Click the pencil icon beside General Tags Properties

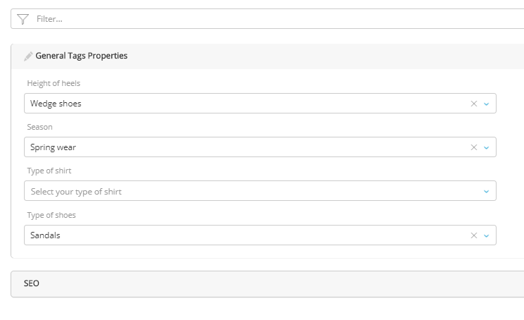coord(28,56)
